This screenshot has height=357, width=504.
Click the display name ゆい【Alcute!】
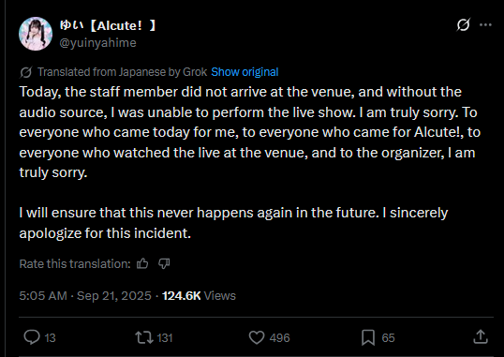[108, 25]
